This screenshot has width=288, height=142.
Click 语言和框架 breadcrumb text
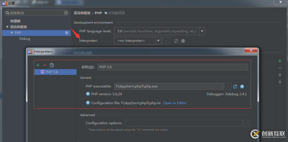click(x=82, y=13)
